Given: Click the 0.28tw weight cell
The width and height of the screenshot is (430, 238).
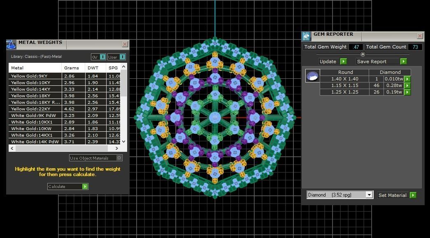Looking at the screenshot, I should click(394, 86).
